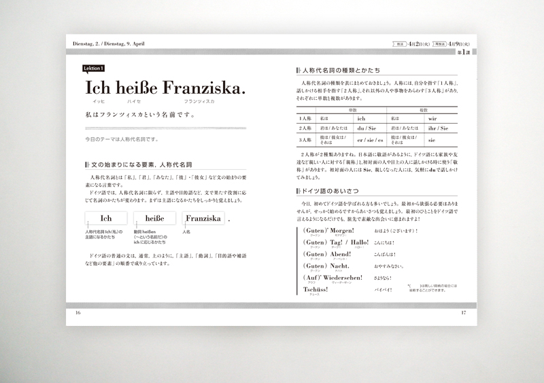
Task: Click the Lektion 1 badge
Action: click(92, 68)
